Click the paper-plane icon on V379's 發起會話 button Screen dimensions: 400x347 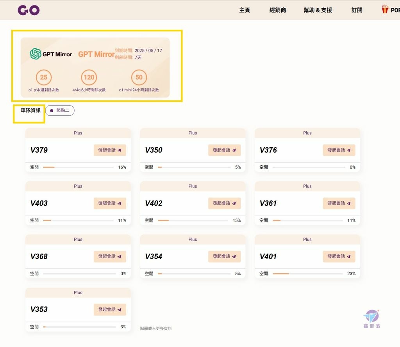pos(120,150)
